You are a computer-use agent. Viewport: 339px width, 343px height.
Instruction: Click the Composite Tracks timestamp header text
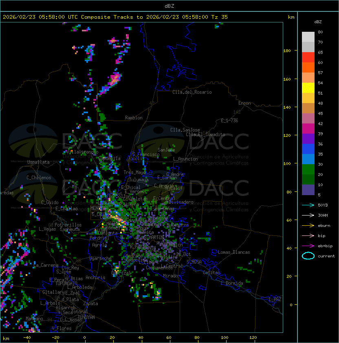(115, 17)
